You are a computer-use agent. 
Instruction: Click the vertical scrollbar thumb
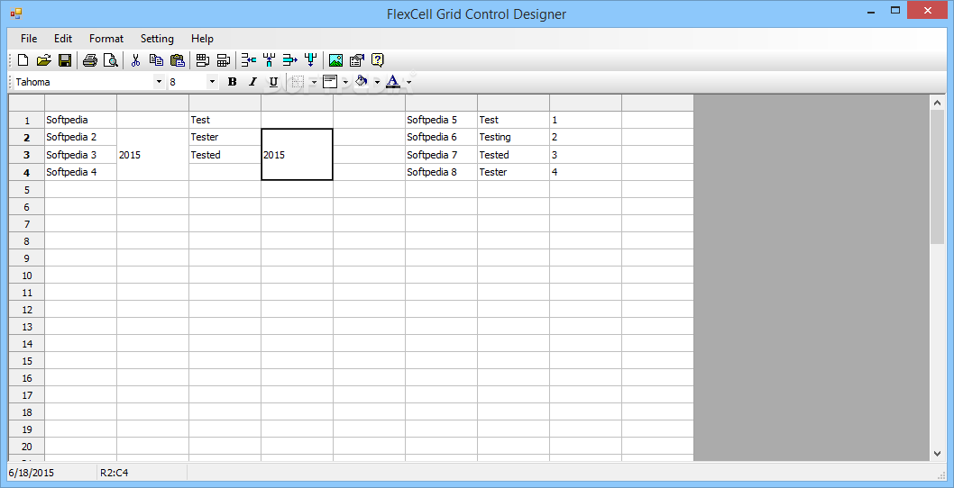937,177
